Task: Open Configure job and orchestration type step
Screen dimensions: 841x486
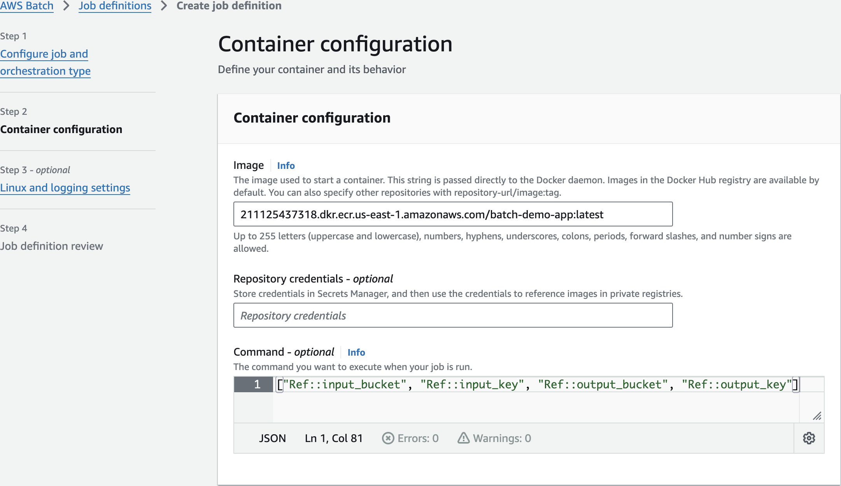Action: [x=45, y=62]
